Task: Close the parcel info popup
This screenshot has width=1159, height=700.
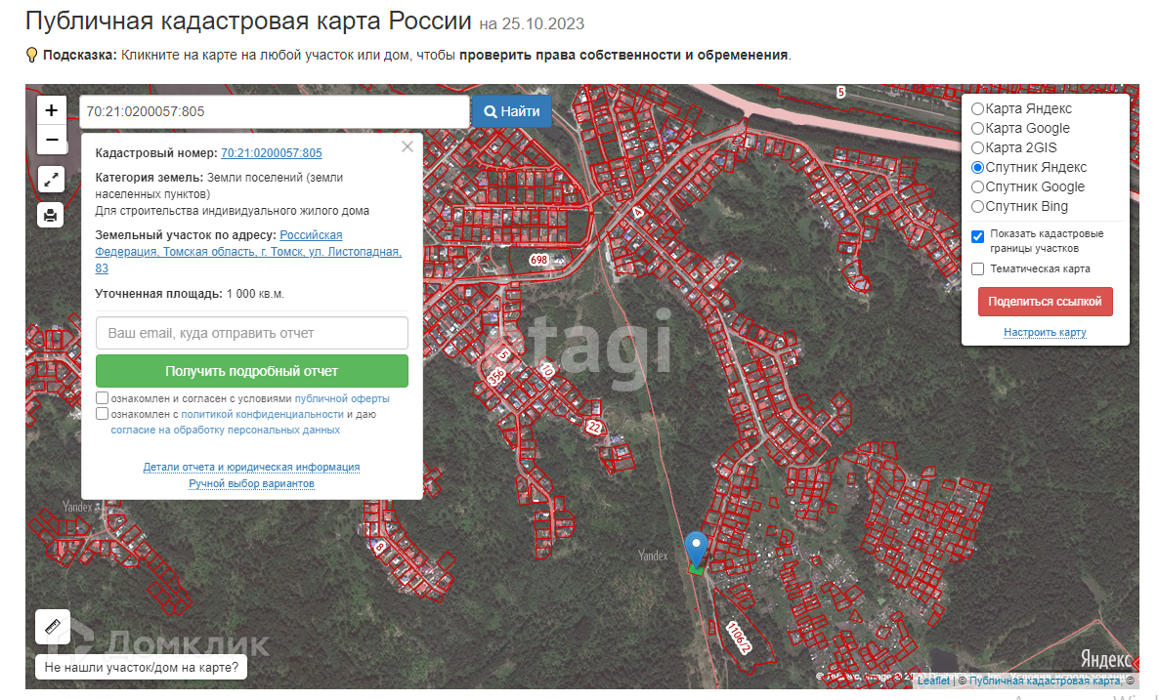Action: pos(408,146)
